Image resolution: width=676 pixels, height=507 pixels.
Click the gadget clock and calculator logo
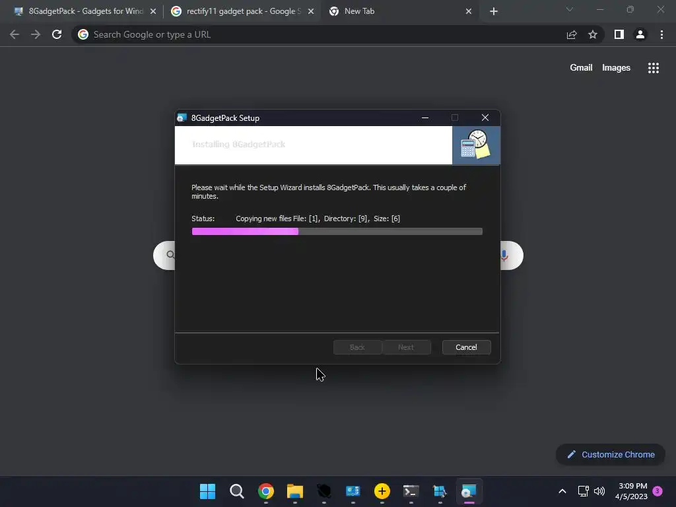[476, 145]
